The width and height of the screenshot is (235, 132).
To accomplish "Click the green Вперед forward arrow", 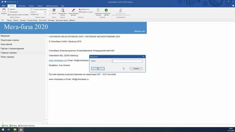I will click(10, 126).
